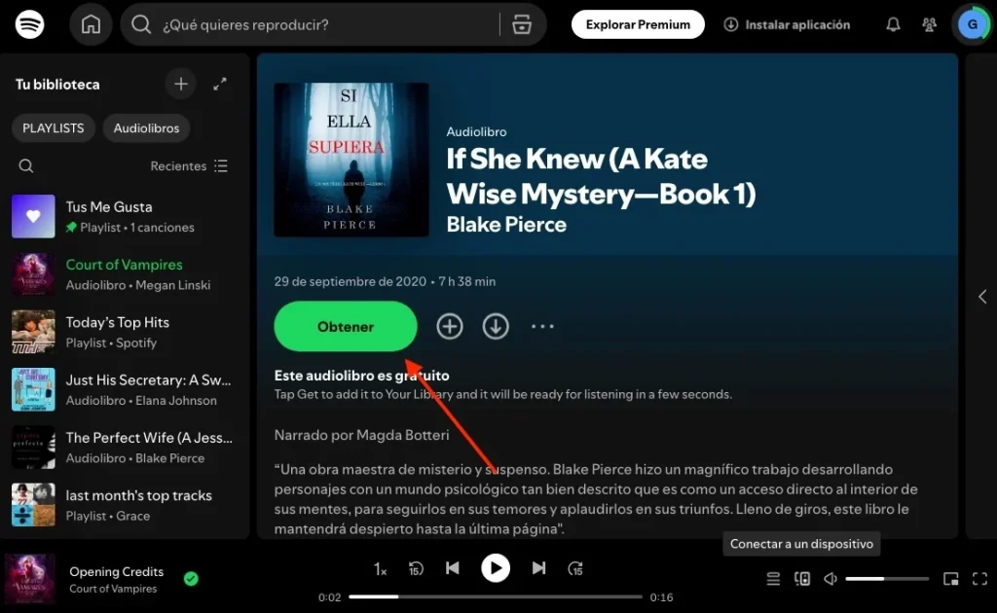Click the Play button in the player bar

[496, 568]
